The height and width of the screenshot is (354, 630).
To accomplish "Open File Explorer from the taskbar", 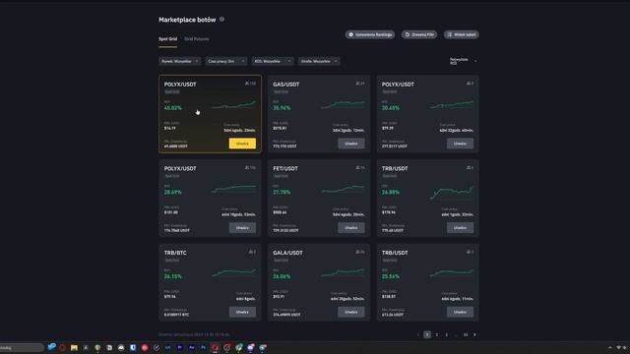I will point(74,347).
